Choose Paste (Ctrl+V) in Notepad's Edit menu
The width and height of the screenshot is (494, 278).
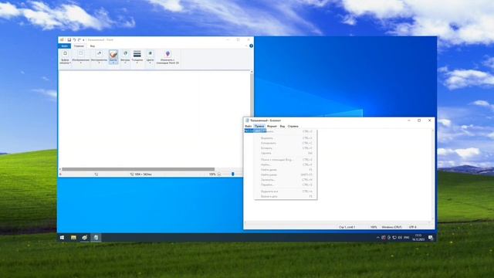pos(286,148)
